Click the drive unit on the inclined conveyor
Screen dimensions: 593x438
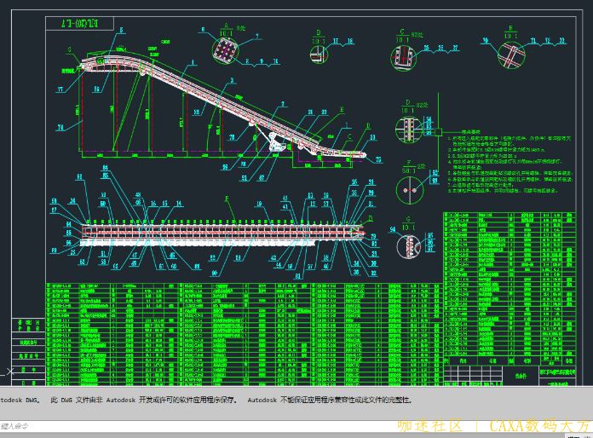point(275,143)
